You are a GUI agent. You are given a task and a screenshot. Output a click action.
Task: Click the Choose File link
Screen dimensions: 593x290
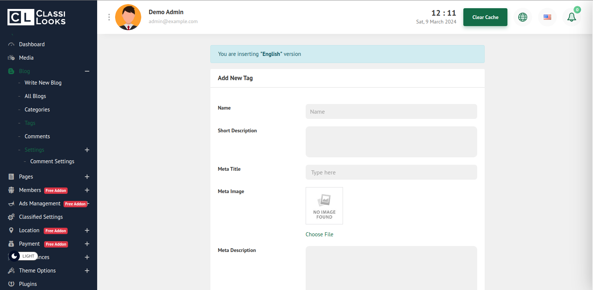point(319,234)
